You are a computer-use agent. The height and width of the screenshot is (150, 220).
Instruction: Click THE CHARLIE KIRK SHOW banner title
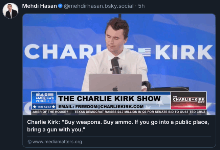click(x=109, y=99)
